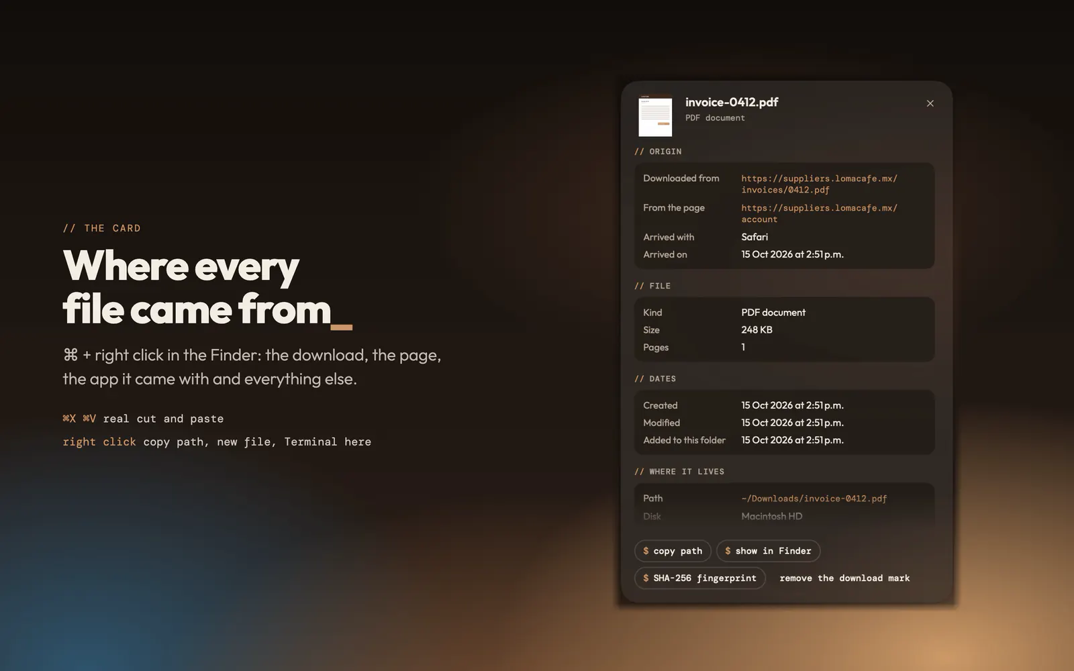The image size is (1074, 671).
Task: Open the From the page account URL
Action: click(x=819, y=213)
